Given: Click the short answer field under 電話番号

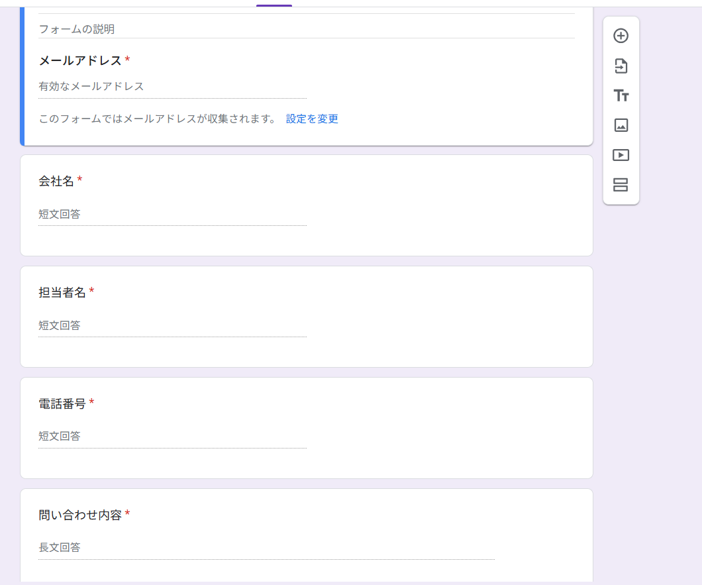Looking at the screenshot, I should (x=172, y=437).
